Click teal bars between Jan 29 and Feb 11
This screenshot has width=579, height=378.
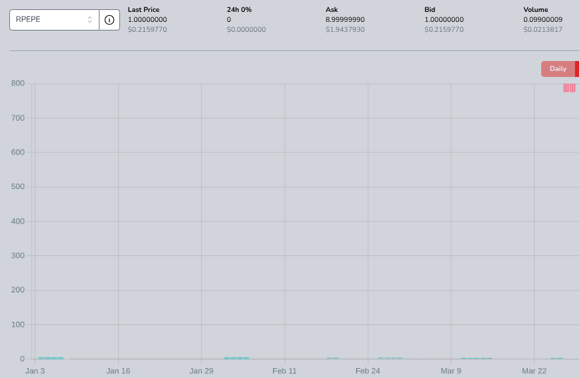[x=236, y=358]
